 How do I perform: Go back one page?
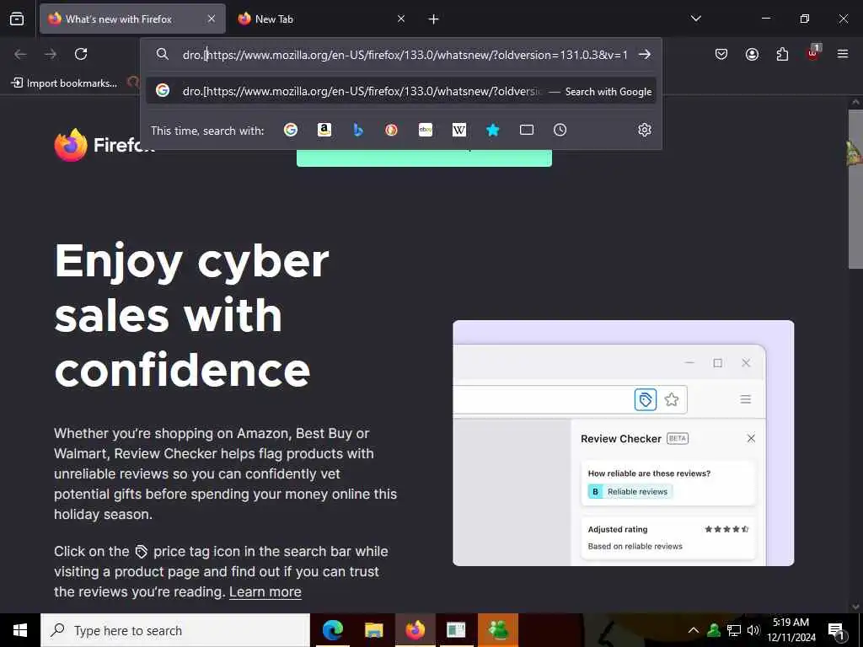[x=20, y=54]
